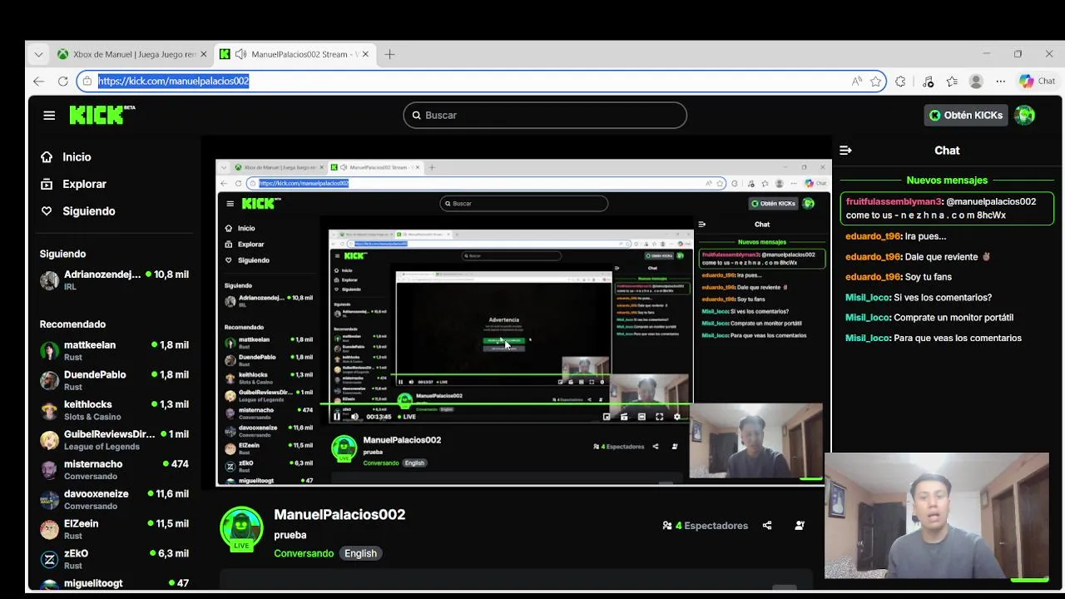Click username fruitfulassemblyman3 in chat

[894, 201]
